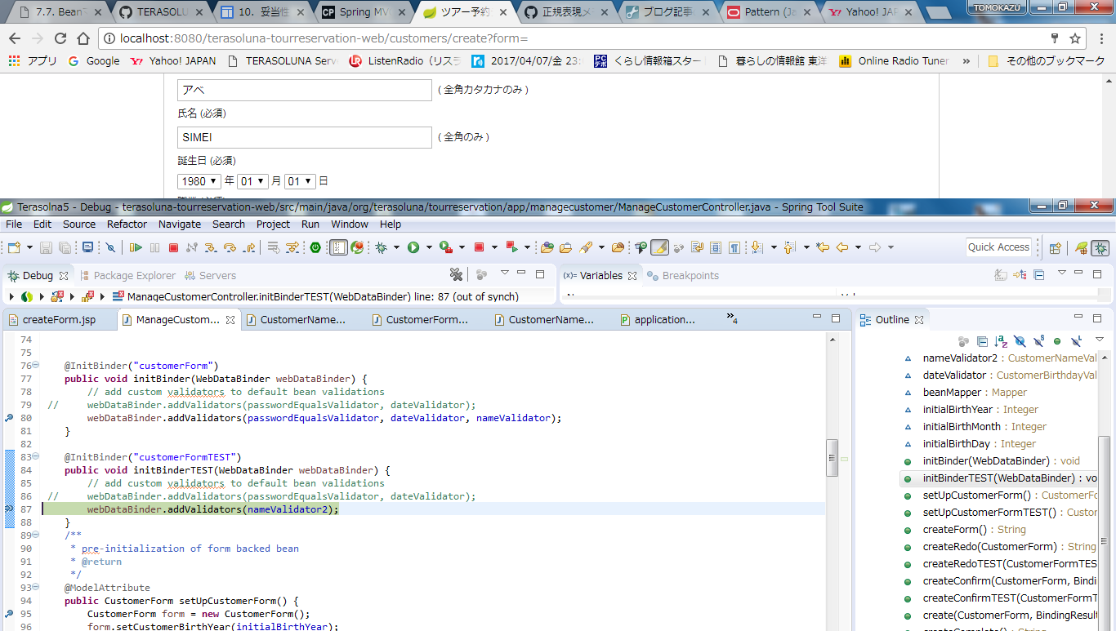Click the Use Step Filters icon

tap(292, 247)
